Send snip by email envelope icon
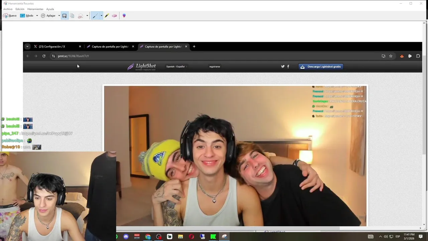 point(80,16)
